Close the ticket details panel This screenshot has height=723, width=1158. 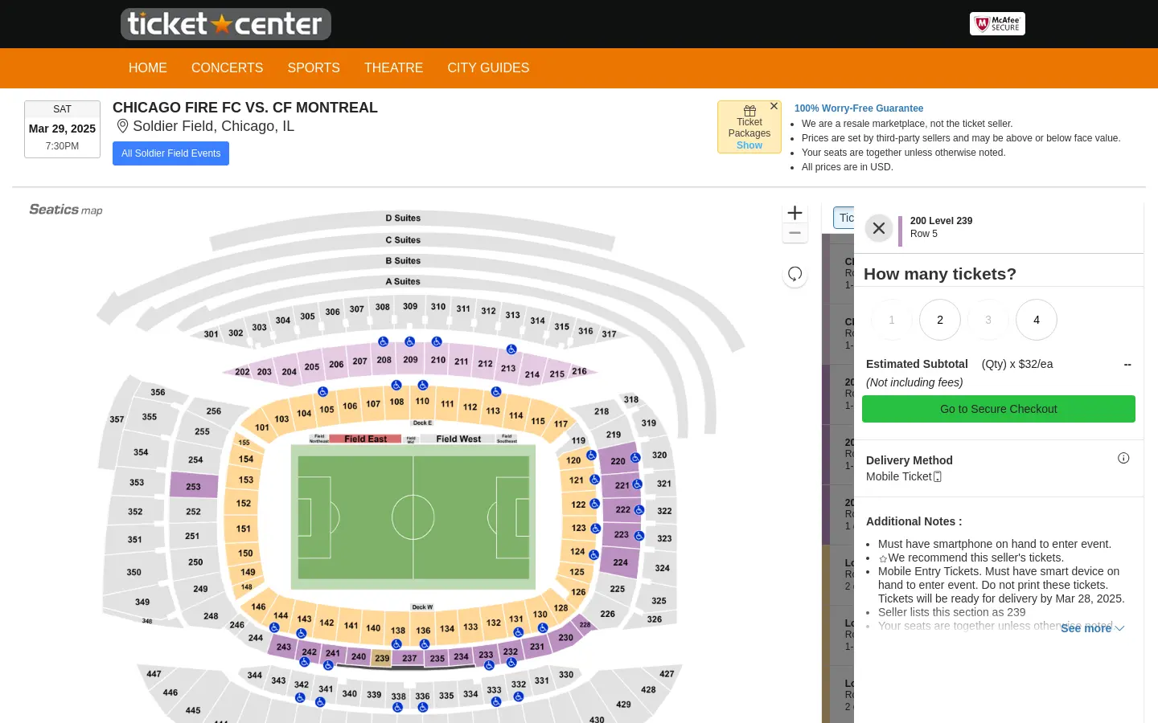(879, 228)
